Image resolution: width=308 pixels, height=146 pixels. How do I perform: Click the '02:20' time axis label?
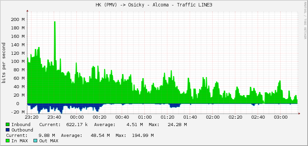(235, 117)
